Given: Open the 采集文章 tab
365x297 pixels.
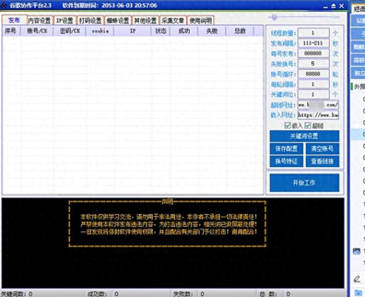Looking at the screenshot, I should click(173, 21).
